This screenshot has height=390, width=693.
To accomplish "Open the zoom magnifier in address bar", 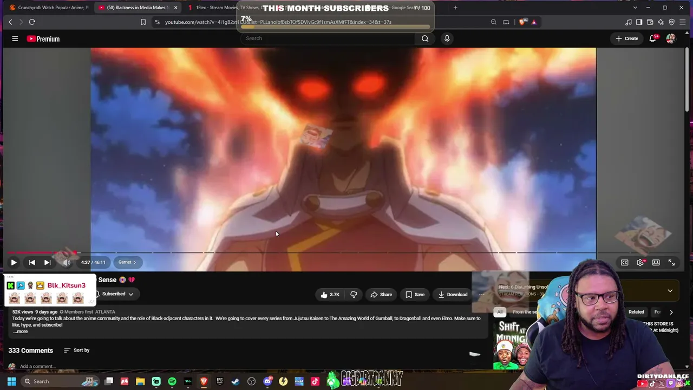I will pyautogui.click(x=494, y=22).
